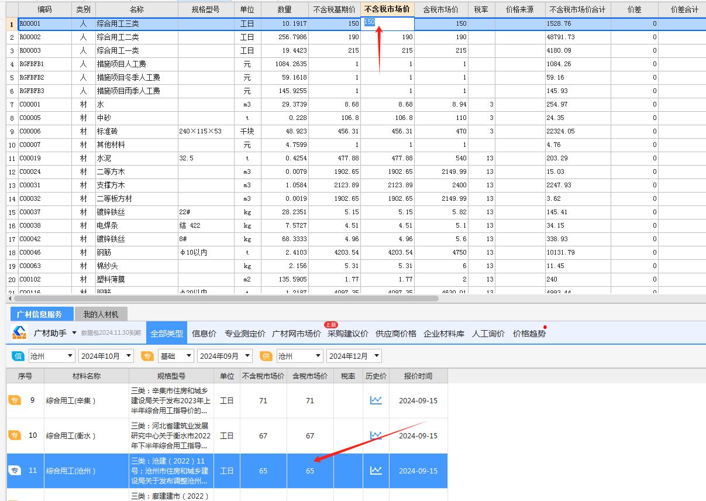Image resolution: width=706 pixels, height=501 pixels.
Task: Switch to the 我的人材机 tab
Action: tap(101, 314)
